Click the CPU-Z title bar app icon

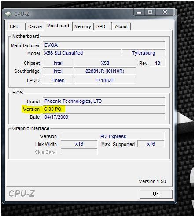pos(8,14)
